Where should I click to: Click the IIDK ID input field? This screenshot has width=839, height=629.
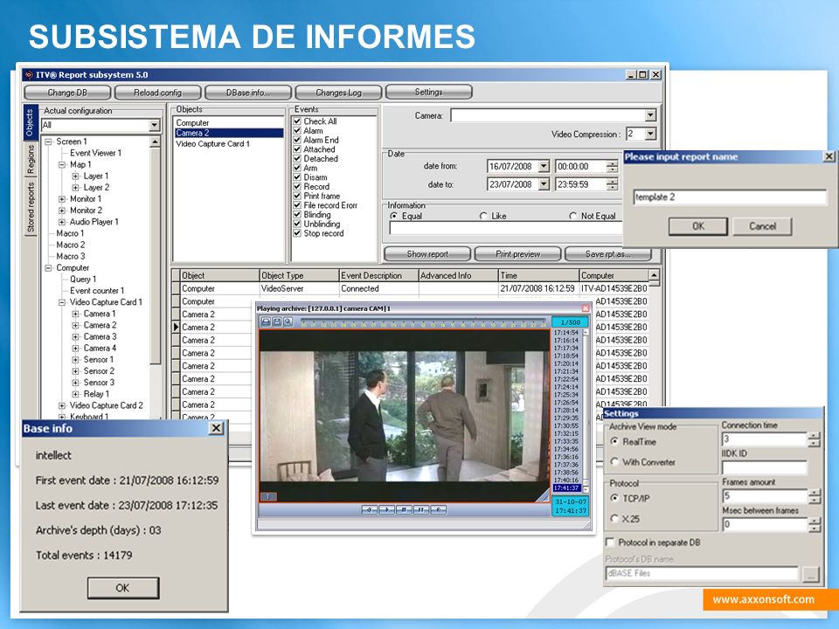tap(765, 467)
